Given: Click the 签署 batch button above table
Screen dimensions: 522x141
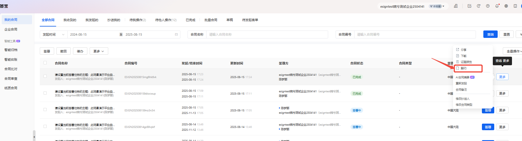Looking at the screenshot, I should [x=47, y=51].
